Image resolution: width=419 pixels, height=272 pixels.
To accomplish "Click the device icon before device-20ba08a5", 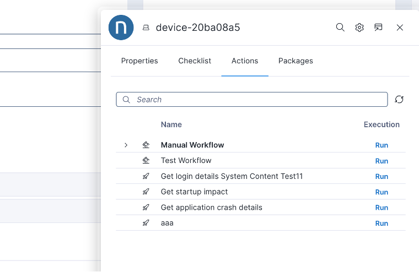I will (x=146, y=28).
